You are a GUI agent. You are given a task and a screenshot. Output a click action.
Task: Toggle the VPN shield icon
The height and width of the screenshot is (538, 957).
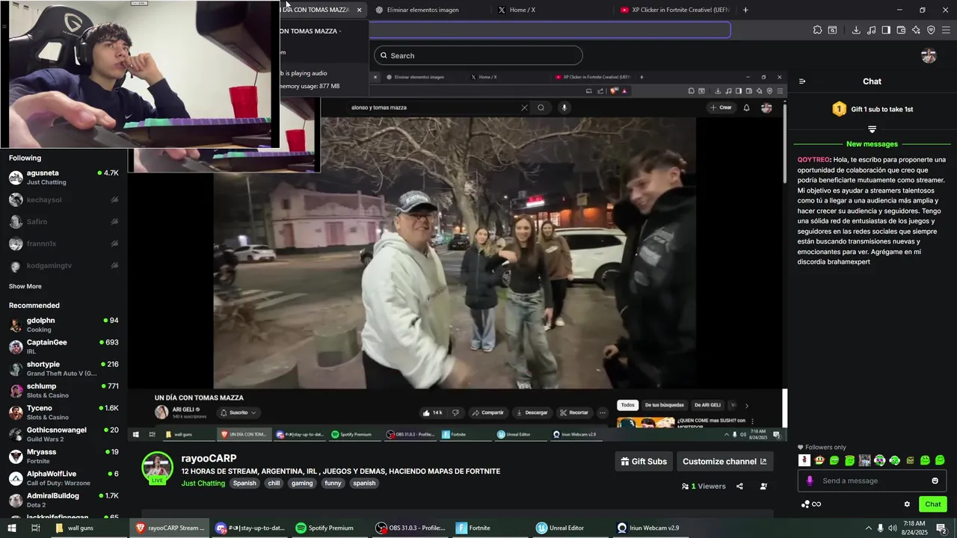point(931,30)
